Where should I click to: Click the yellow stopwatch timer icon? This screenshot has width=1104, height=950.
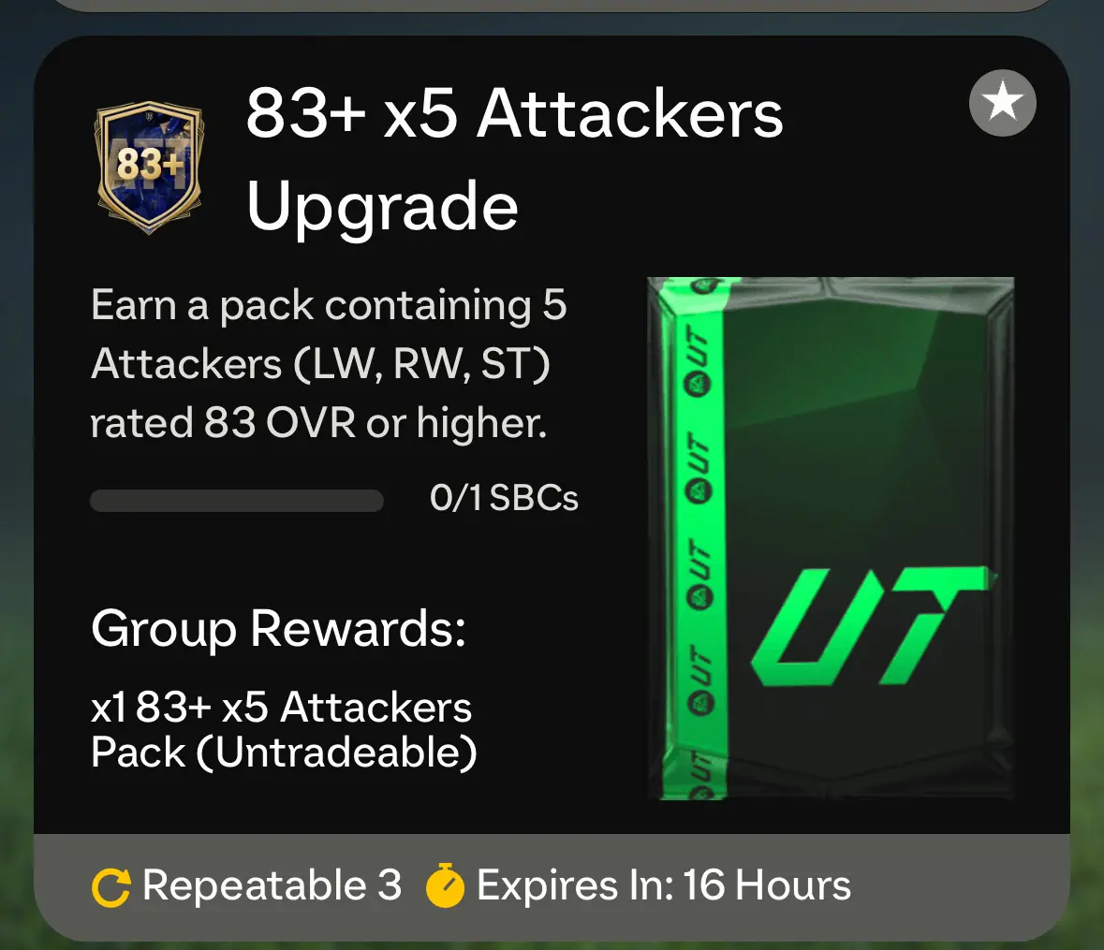445,885
